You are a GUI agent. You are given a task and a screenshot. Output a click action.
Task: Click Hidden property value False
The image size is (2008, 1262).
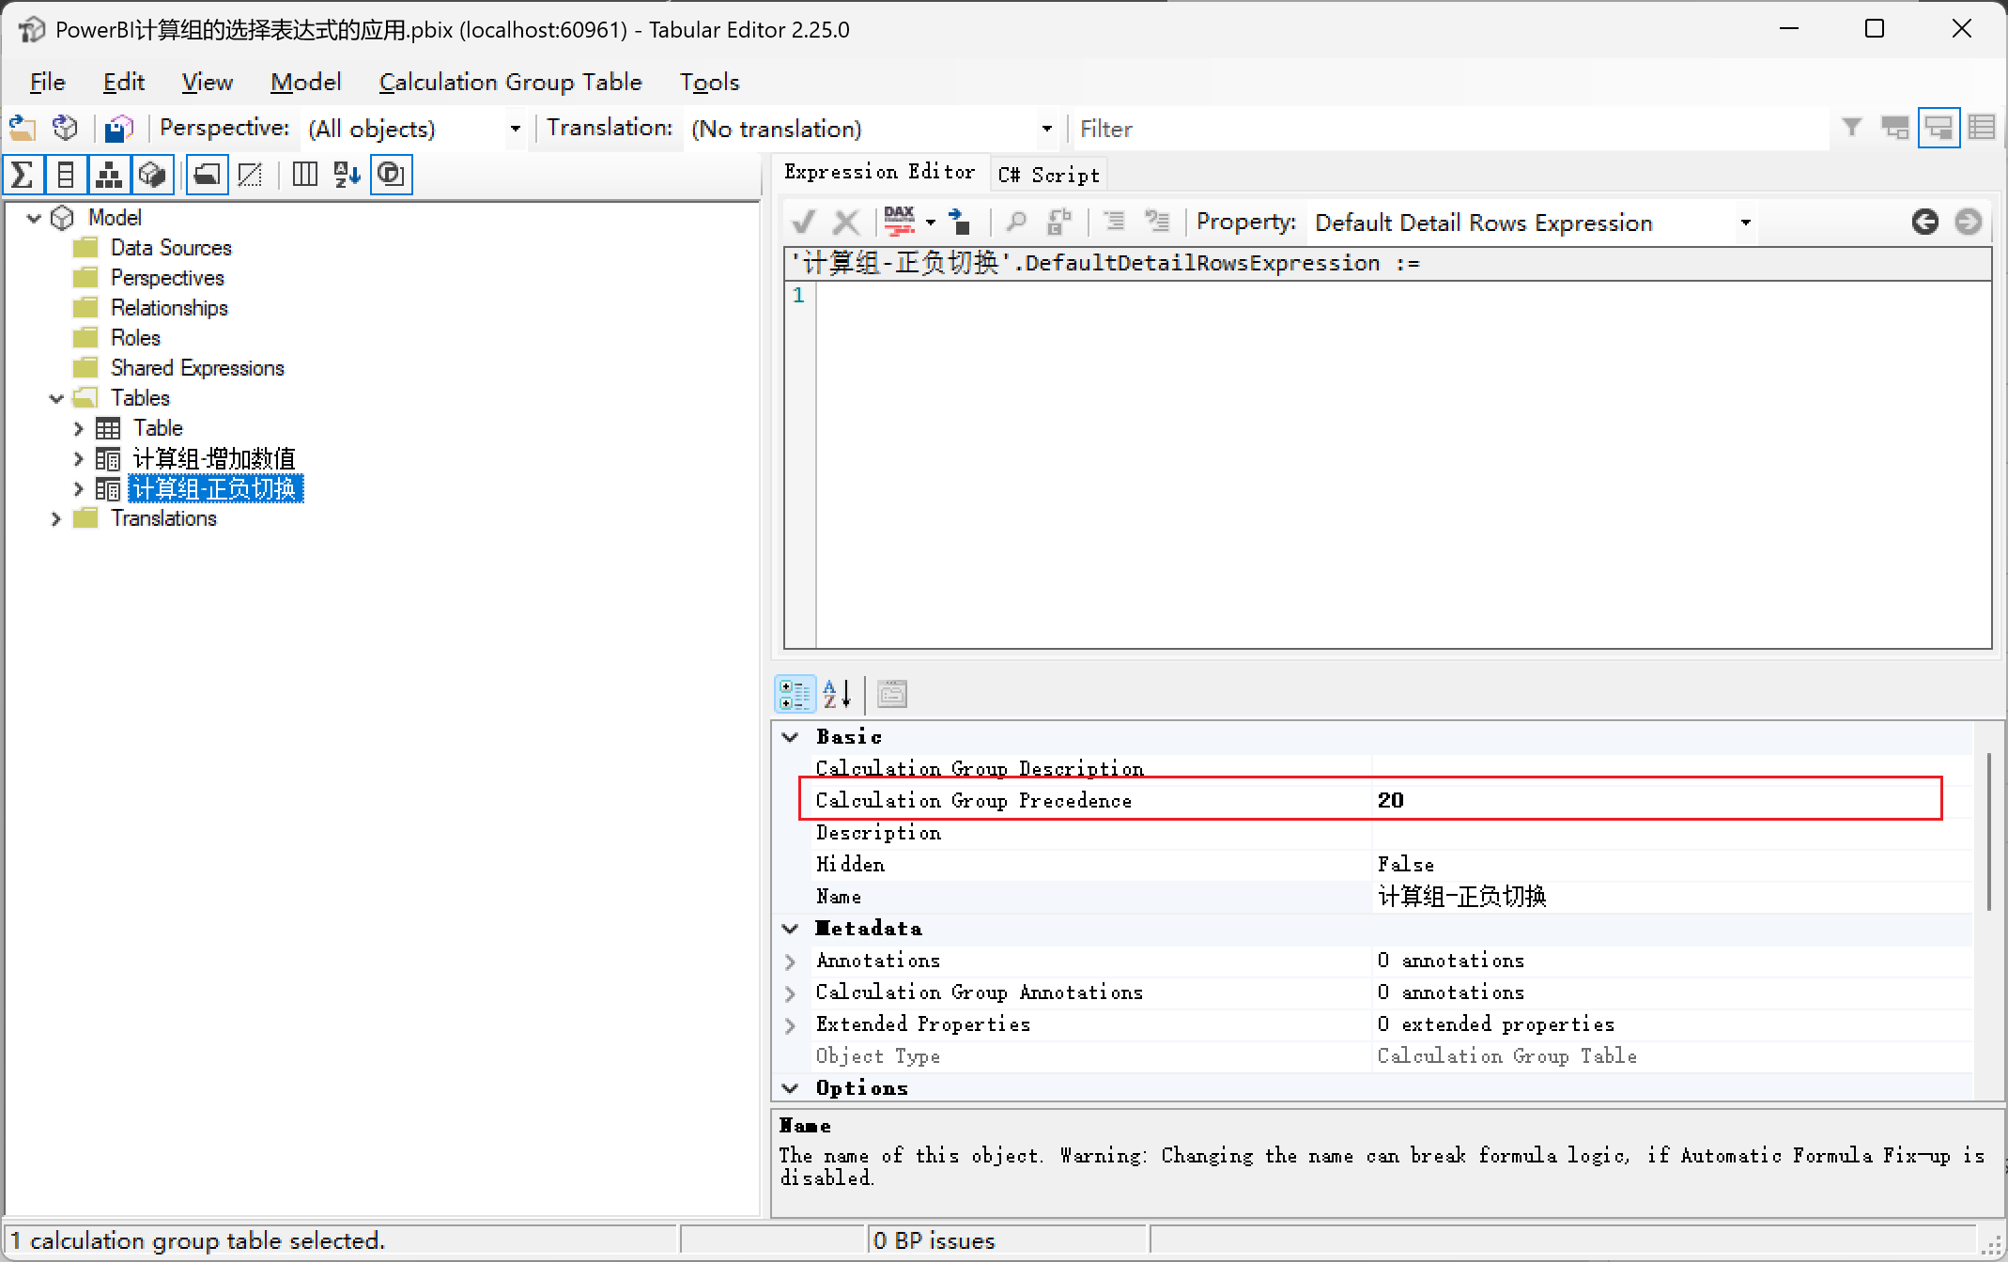pos(1672,865)
